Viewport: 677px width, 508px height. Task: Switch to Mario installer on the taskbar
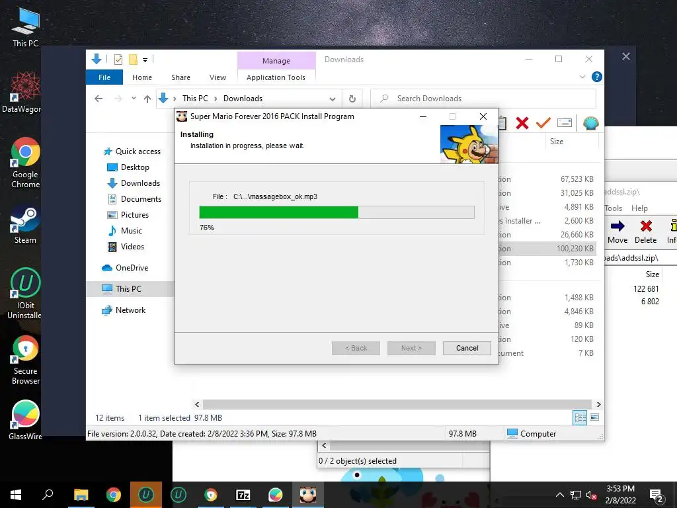308,495
